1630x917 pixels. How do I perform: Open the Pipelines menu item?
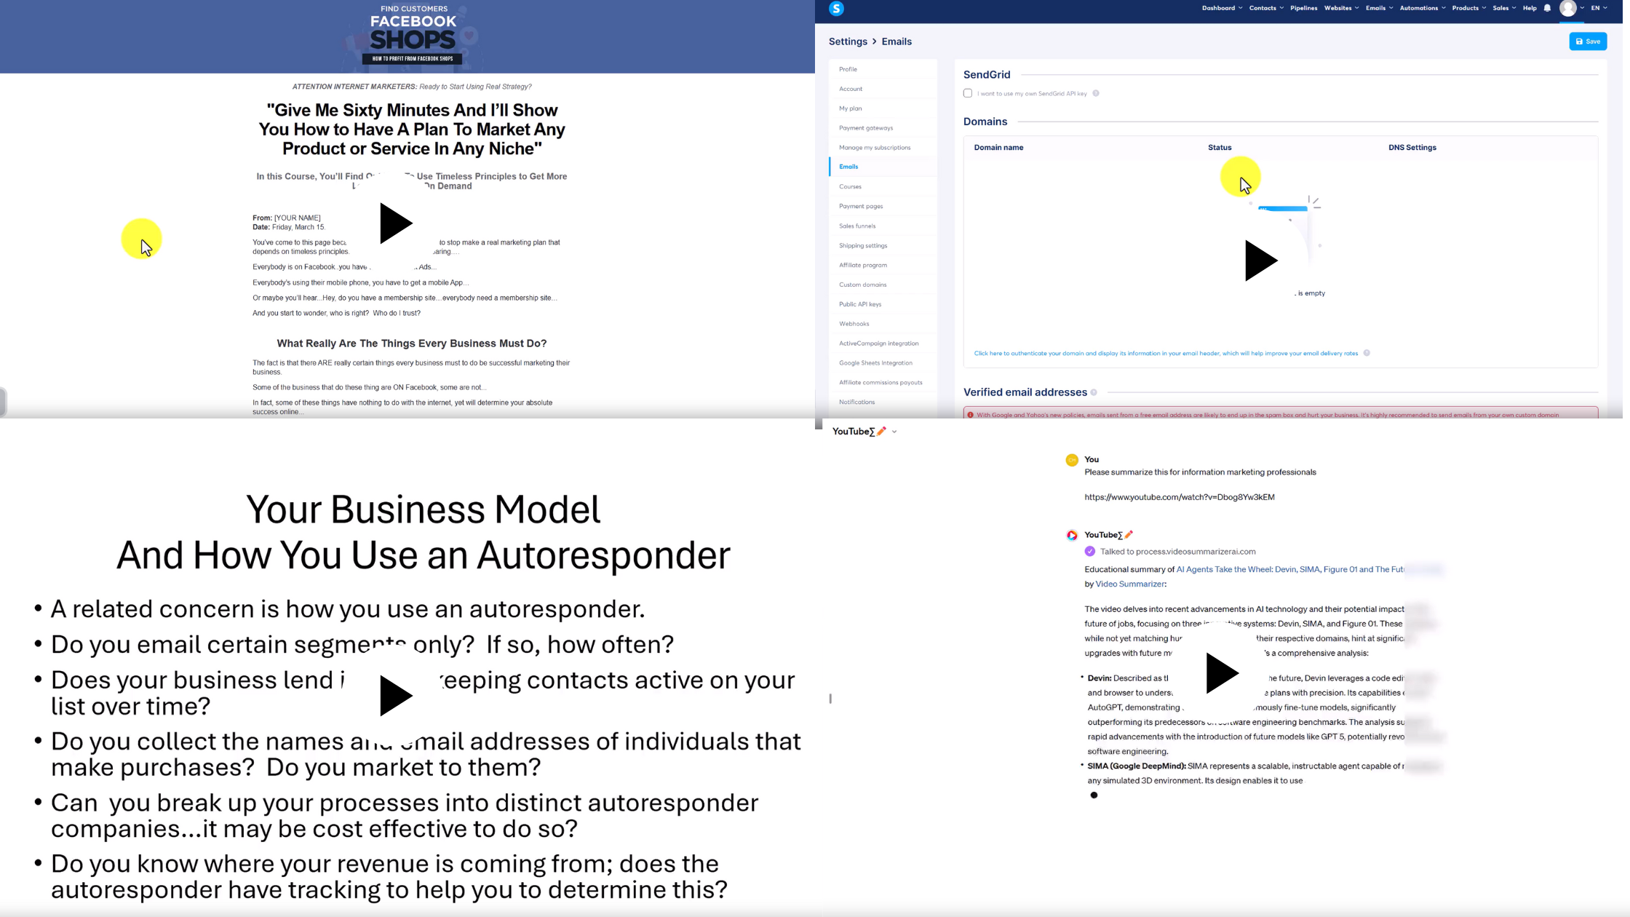(1303, 8)
